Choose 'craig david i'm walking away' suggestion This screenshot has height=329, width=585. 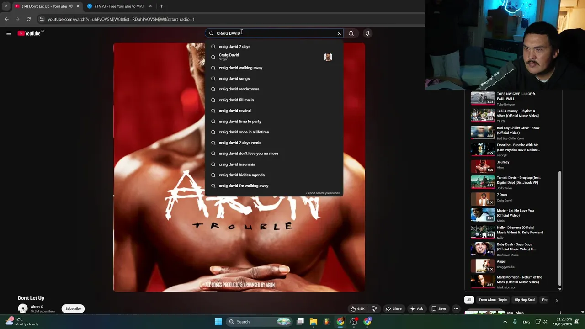(x=274, y=186)
